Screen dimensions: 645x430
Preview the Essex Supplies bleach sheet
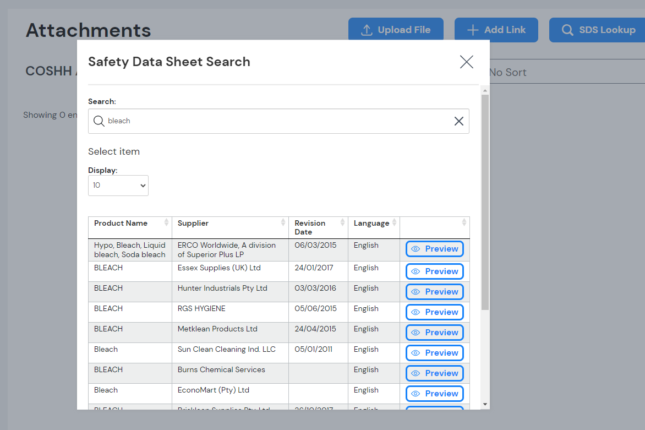(435, 271)
